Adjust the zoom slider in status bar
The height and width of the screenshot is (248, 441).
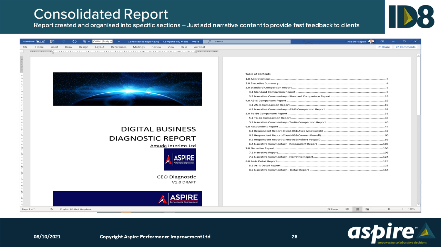pos(389,209)
